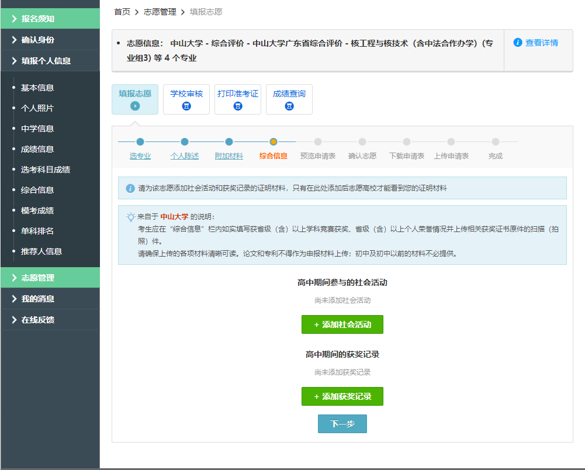The image size is (585, 470).
Task: Expand the 确认身份 sidebar section
Action: click(50, 40)
